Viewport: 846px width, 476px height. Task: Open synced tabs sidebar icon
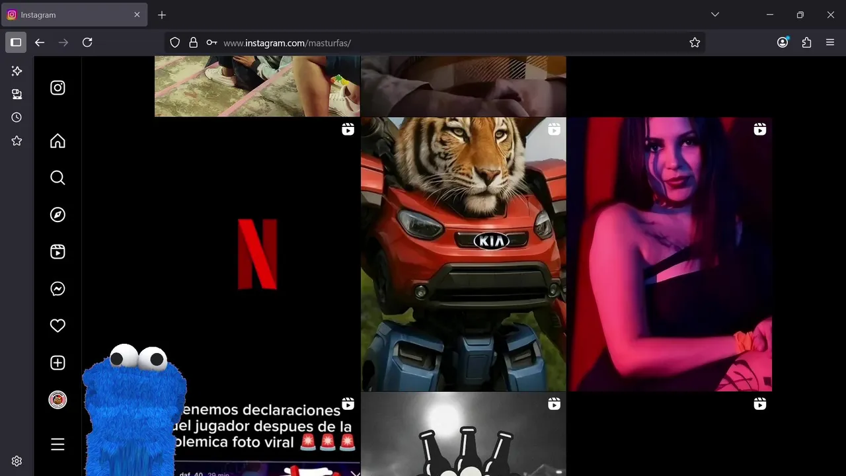tap(17, 94)
